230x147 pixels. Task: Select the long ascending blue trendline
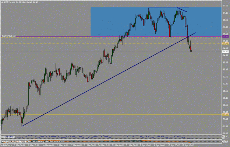click(109, 80)
